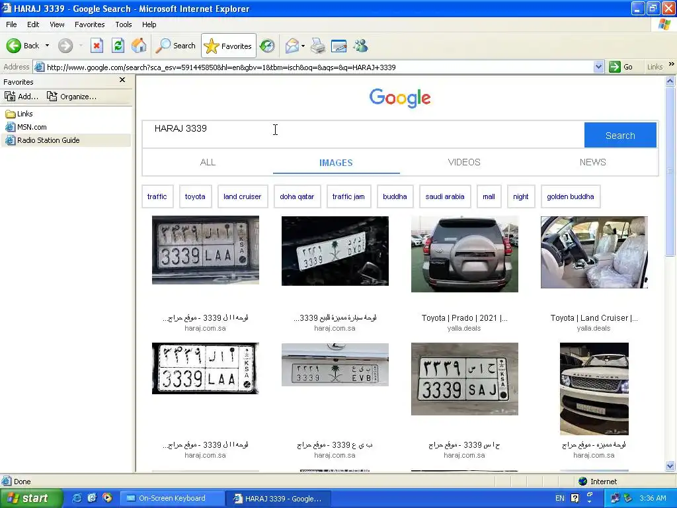This screenshot has width=677, height=508.
Task: Switch to the NEWS tab
Action: (593, 162)
